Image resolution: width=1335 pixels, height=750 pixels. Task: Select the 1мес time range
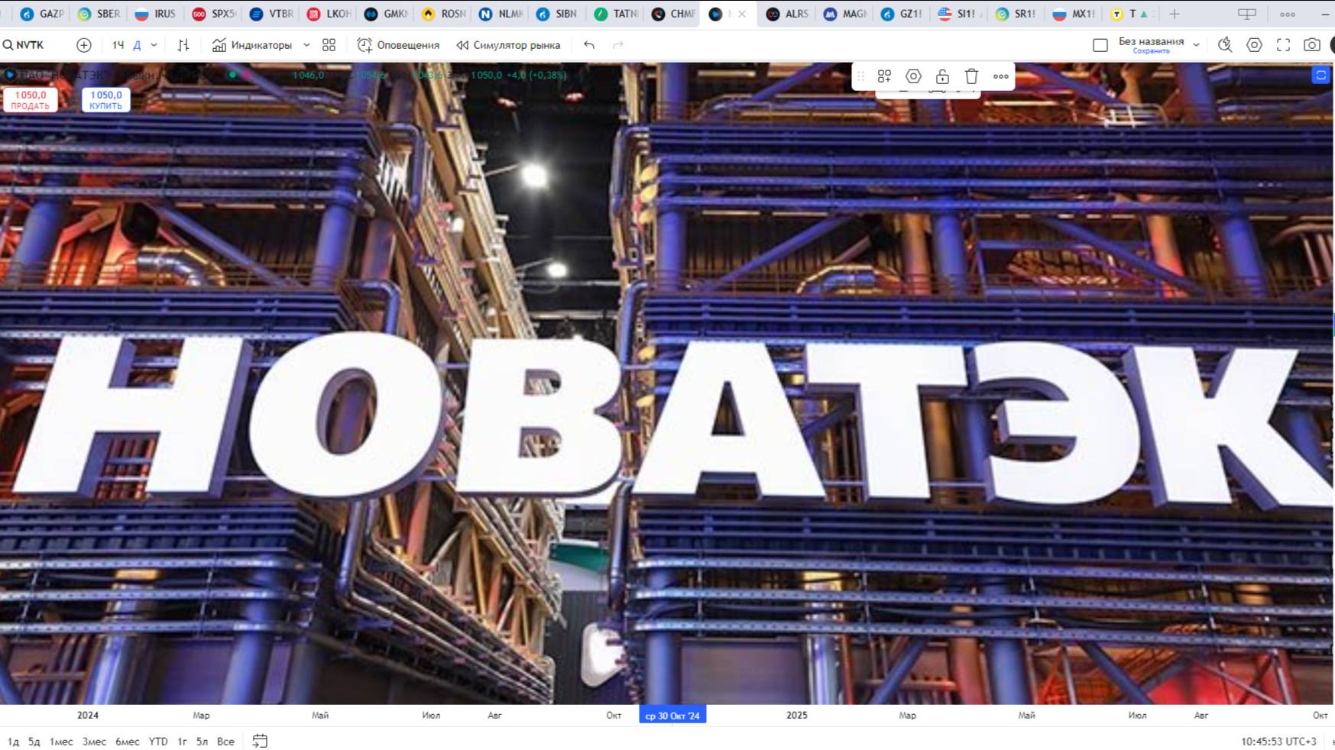click(x=61, y=742)
